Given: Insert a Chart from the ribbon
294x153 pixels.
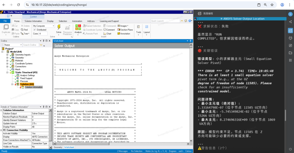Looking at the screenshot, I should point(108,34).
